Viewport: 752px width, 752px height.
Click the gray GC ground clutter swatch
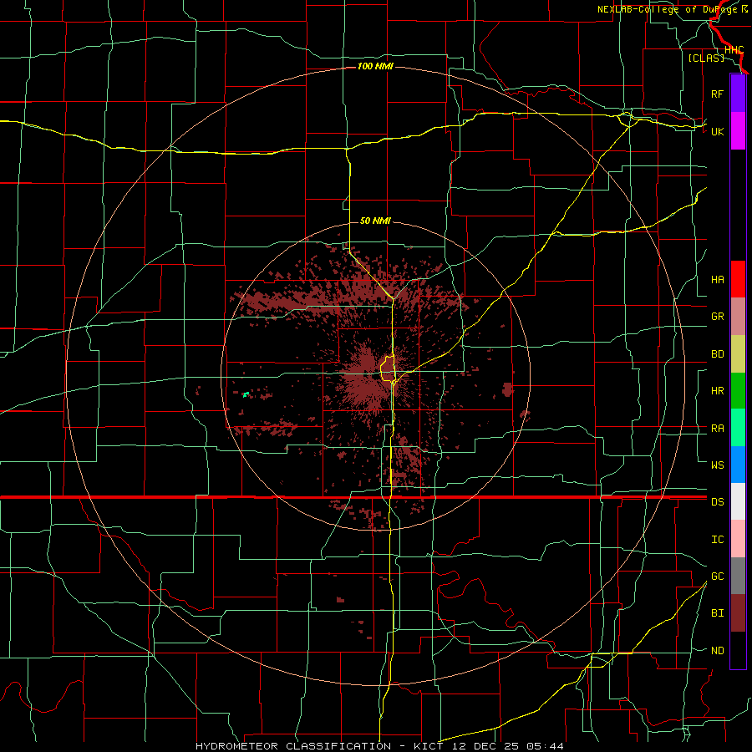tap(738, 576)
